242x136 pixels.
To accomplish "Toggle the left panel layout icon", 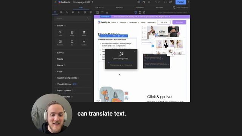I will point(98,12).
